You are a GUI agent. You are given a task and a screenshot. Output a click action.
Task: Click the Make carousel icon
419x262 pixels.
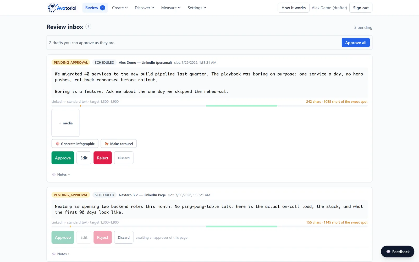[x=107, y=144]
